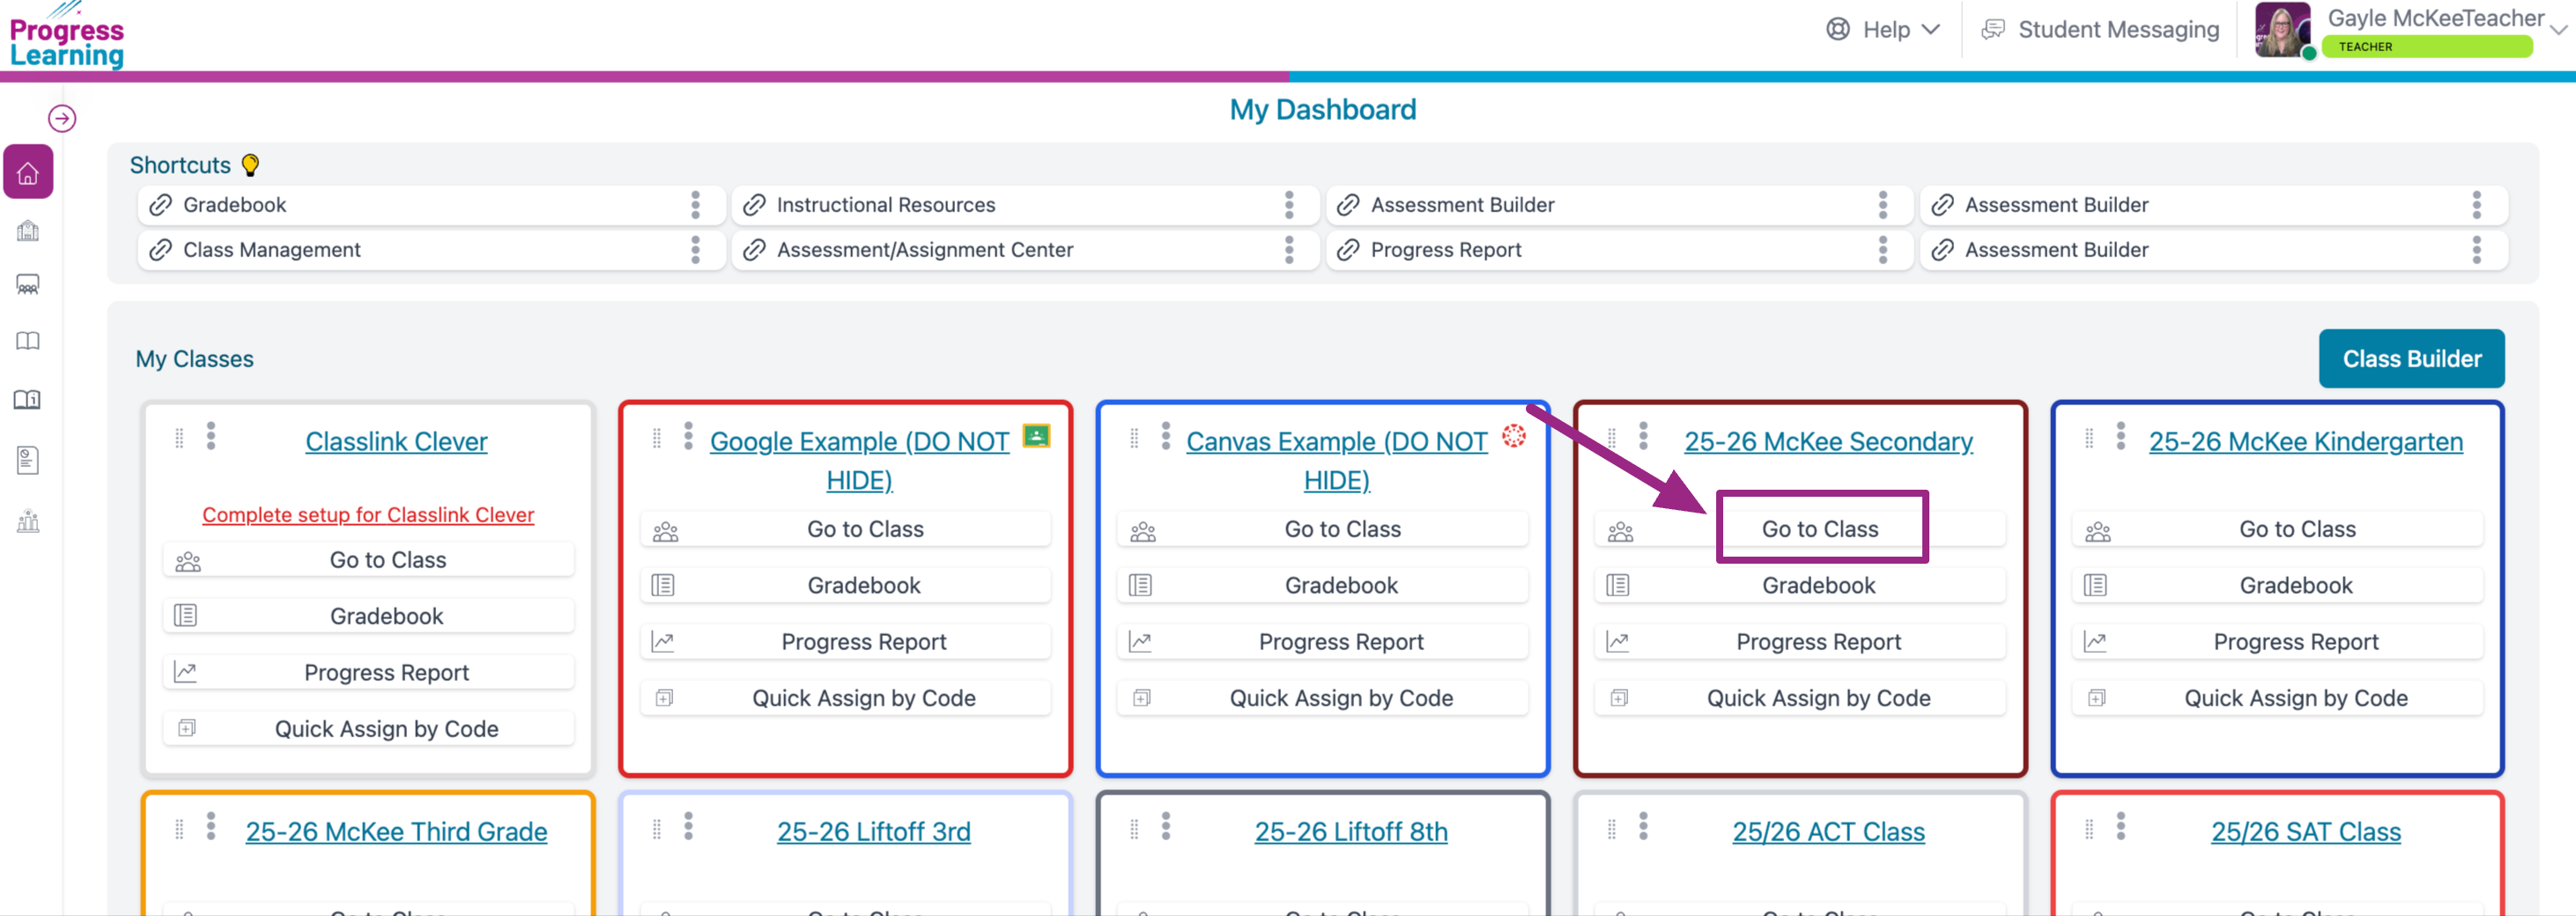Open options menu for Gradebook shortcut
Screen dimensions: 2576x916
[695, 205]
